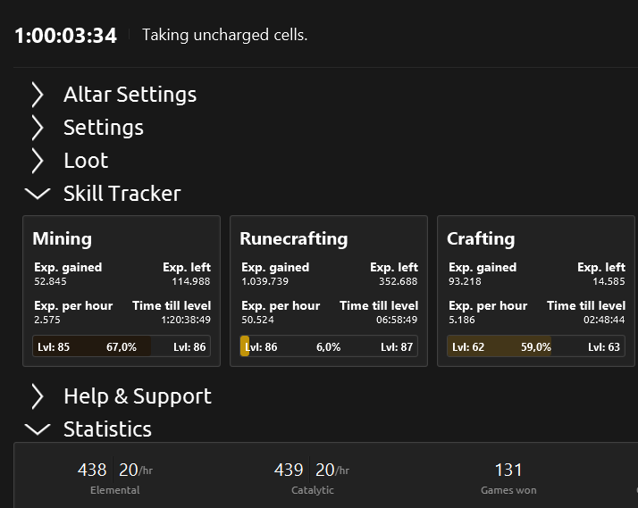Click the Runecrafting level progress bar

[x=329, y=346]
